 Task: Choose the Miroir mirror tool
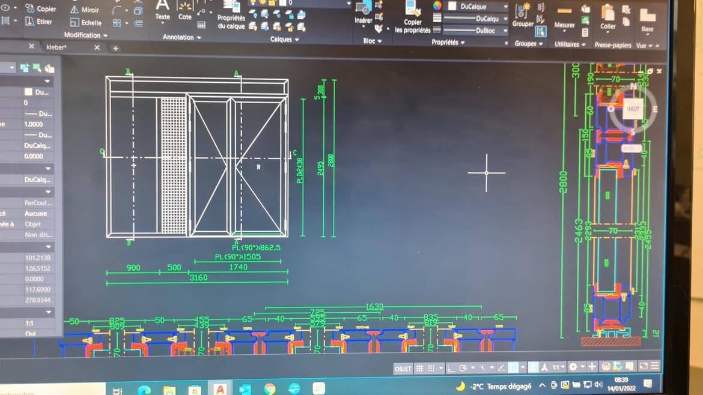[x=84, y=10]
